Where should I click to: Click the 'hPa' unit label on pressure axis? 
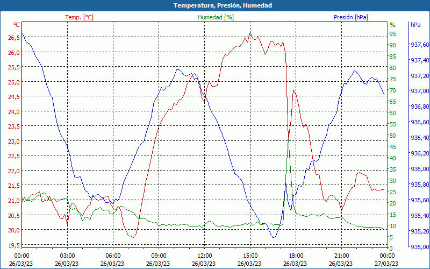pos(415,25)
